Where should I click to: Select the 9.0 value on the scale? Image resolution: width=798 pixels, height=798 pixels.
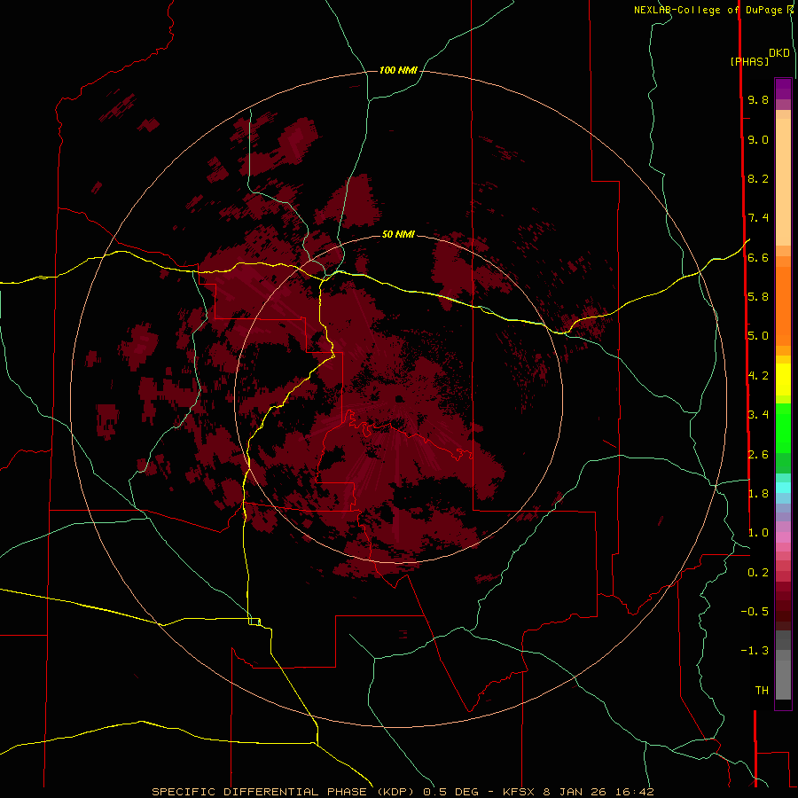click(758, 139)
